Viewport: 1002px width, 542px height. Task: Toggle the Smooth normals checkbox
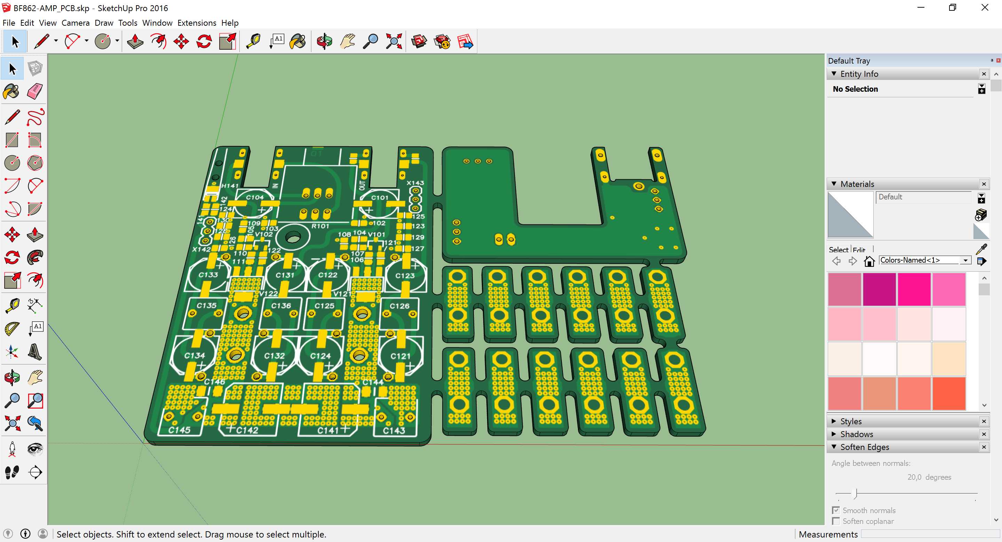835,510
